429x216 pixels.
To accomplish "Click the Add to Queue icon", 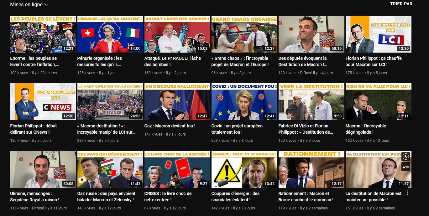I will 406,167.
